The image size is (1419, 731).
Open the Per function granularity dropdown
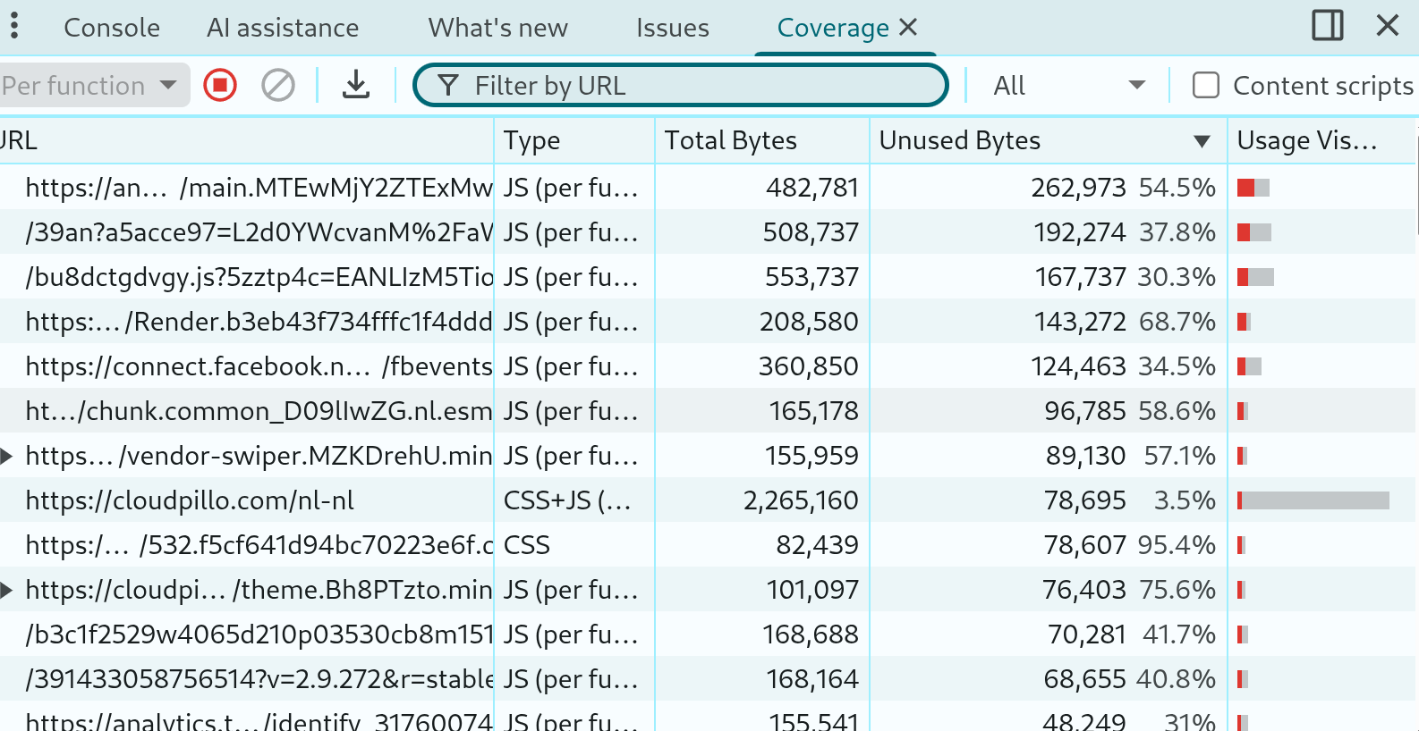[92, 86]
